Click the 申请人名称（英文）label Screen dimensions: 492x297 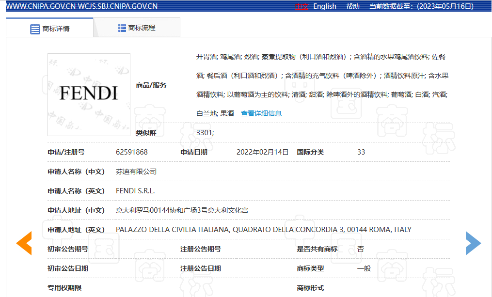point(76,191)
